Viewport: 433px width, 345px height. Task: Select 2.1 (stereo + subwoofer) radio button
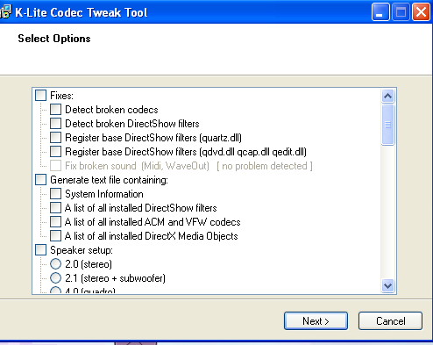point(55,278)
